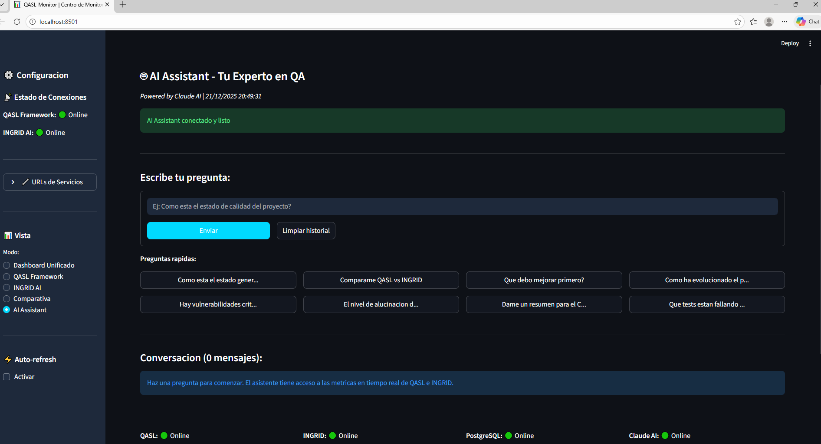Click the satellite icon beside Estado de Conexiones
The height and width of the screenshot is (444, 821).
(7, 97)
